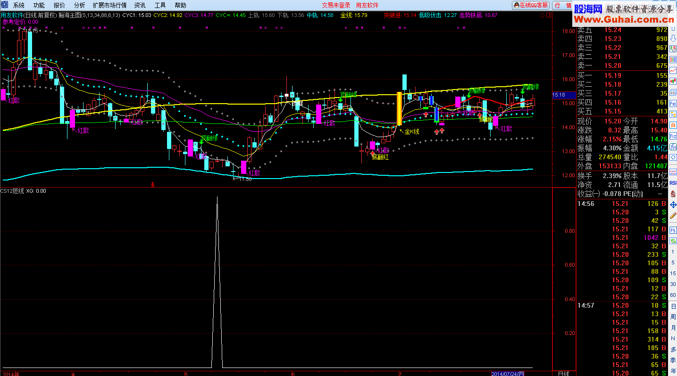Click the multi-colored grid table icon
The width and height of the screenshot is (677, 376).
(x=673, y=59)
